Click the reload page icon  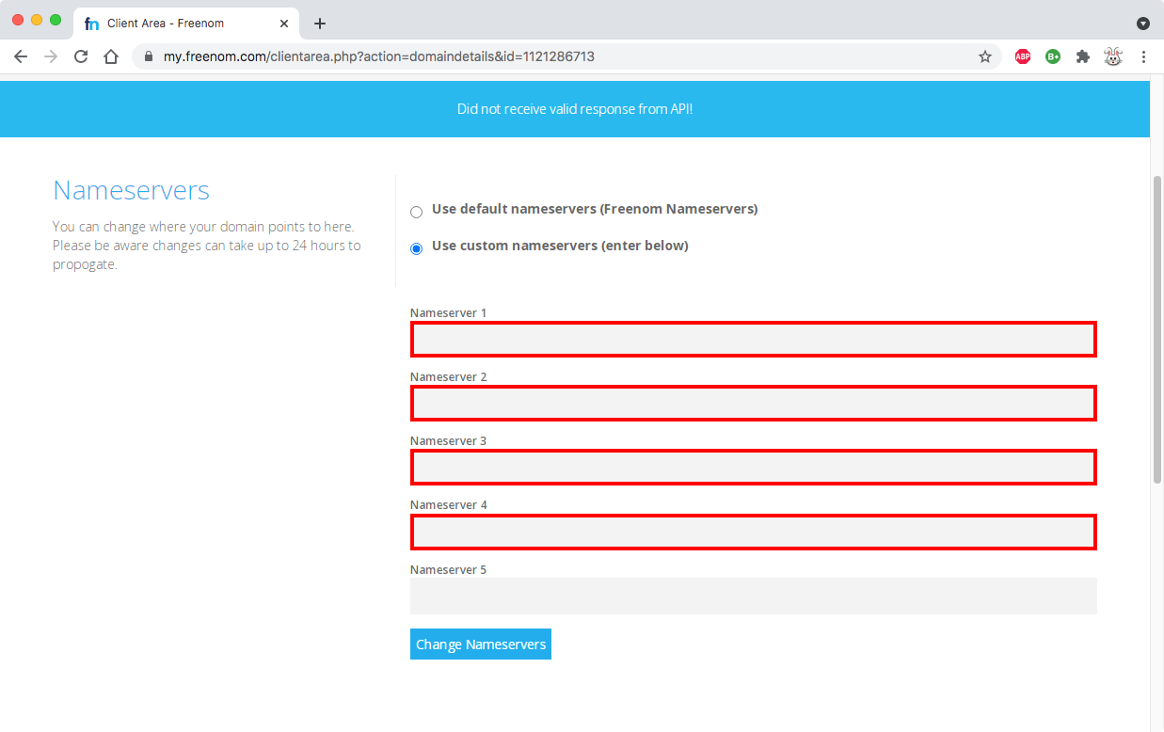click(81, 56)
